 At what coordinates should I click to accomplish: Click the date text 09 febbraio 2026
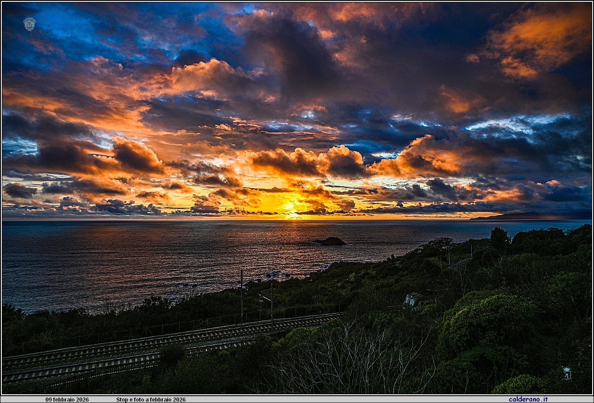pyautogui.click(x=67, y=399)
